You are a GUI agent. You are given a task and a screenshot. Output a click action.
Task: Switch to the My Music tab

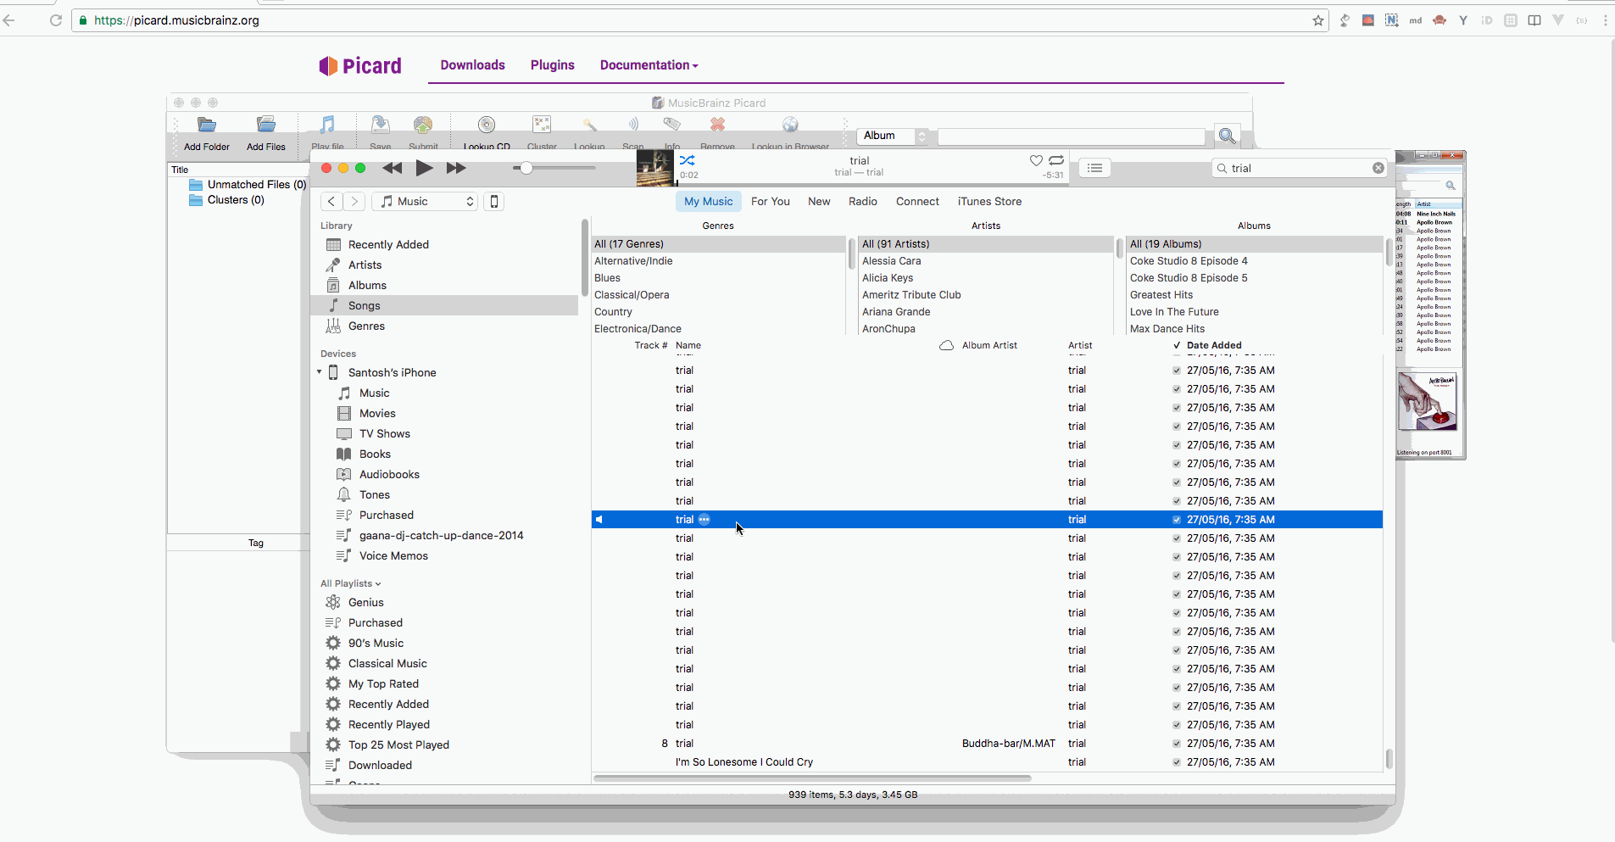coord(708,201)
